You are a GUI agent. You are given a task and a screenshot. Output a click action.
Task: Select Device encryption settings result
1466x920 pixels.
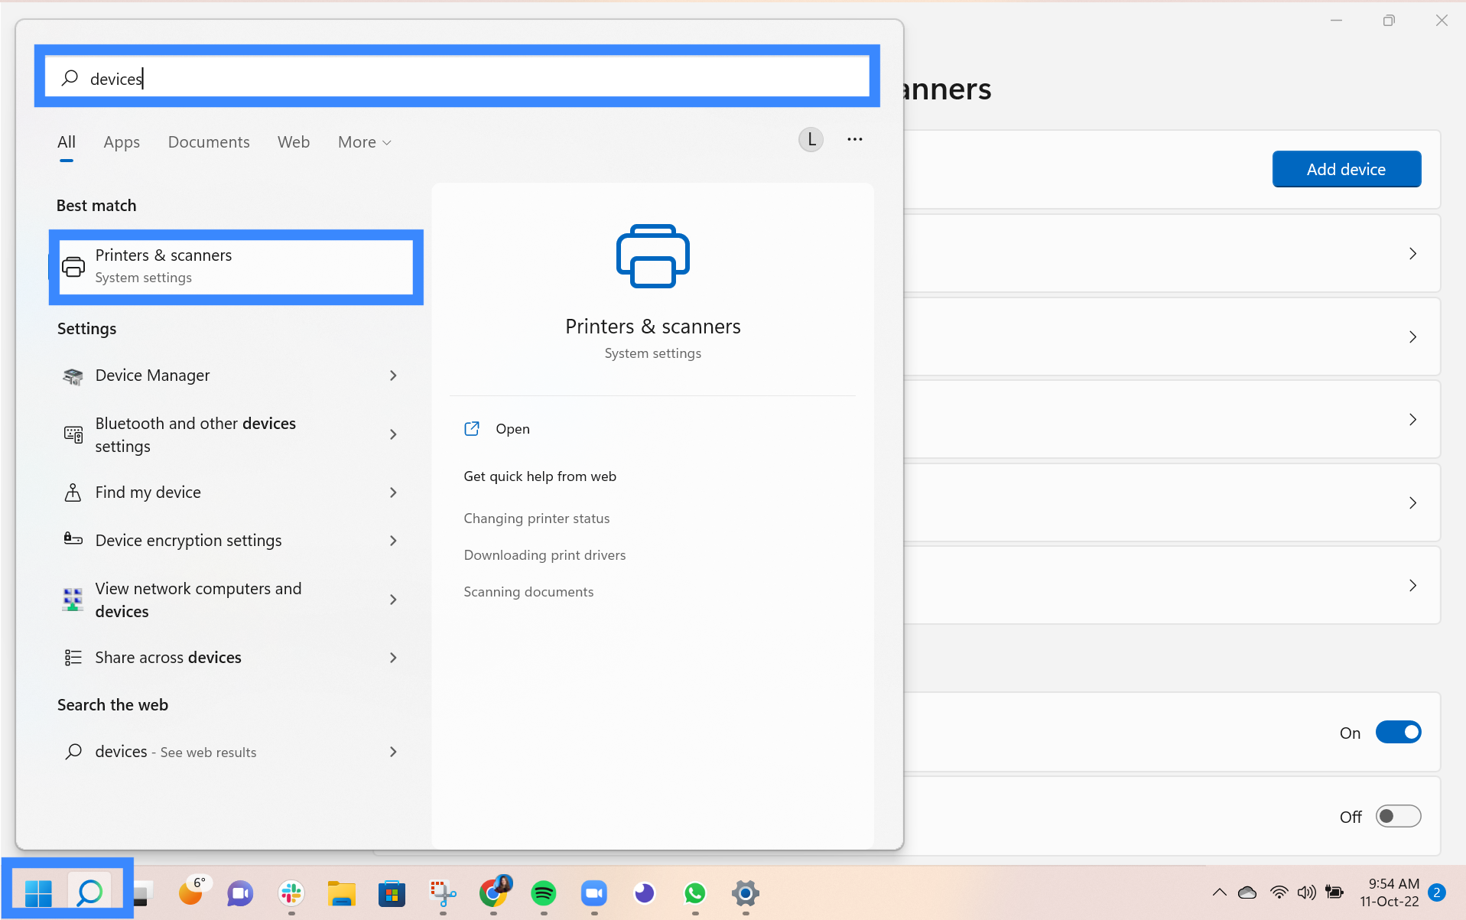coord(229,541)
